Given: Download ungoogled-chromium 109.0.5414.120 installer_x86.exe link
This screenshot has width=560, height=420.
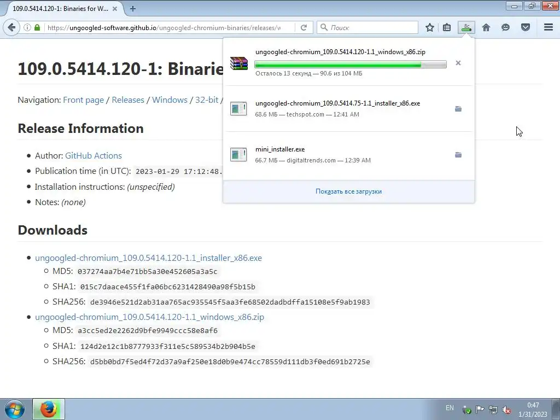Looking at the screenshot, I should pyautogui.click(x=148, y=258).
